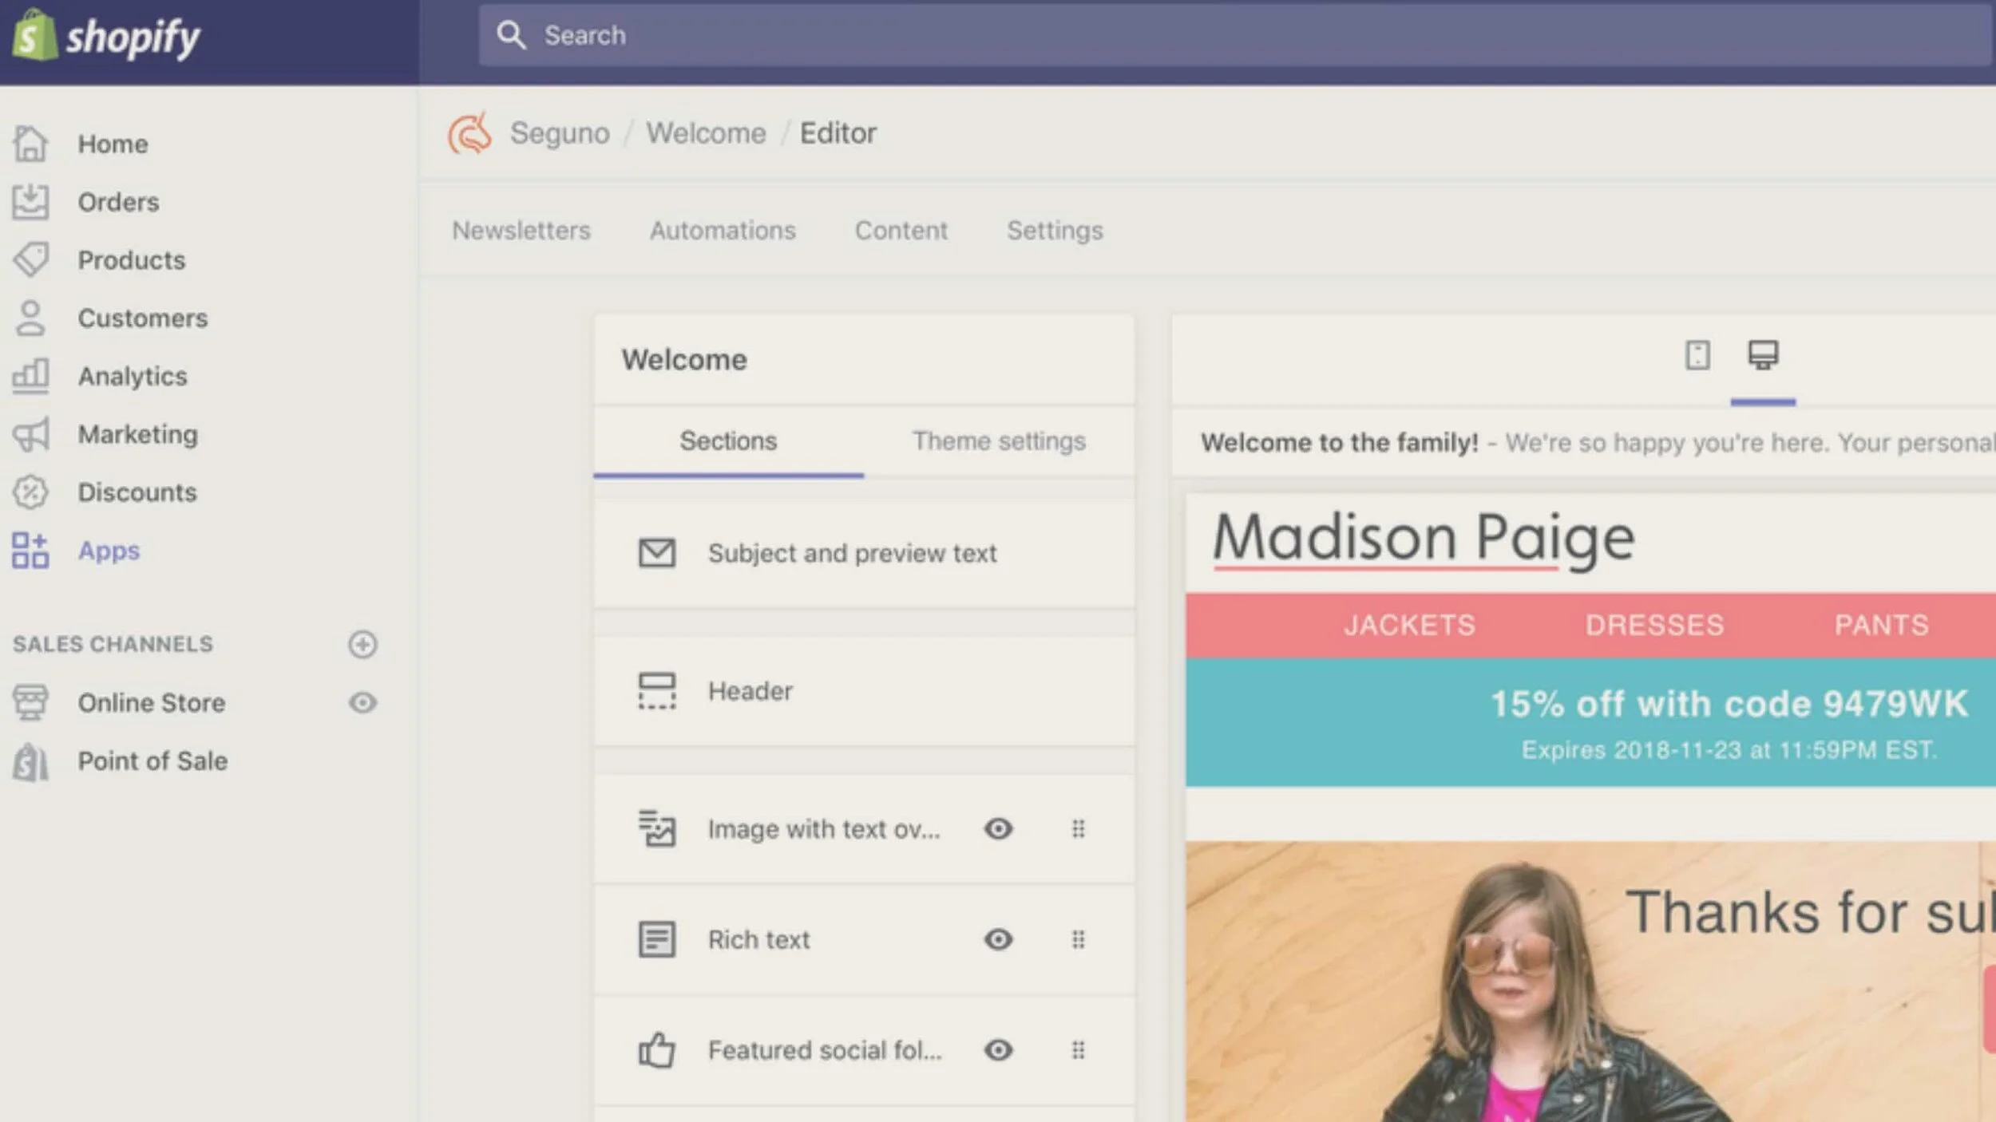Expand Subject and preview text section

[851, 553]
